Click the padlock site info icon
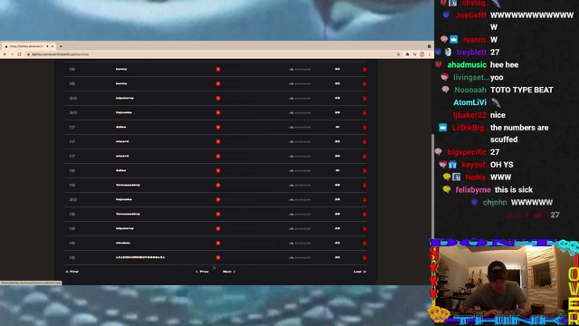The image size is (579, 326). pos(28,54)
